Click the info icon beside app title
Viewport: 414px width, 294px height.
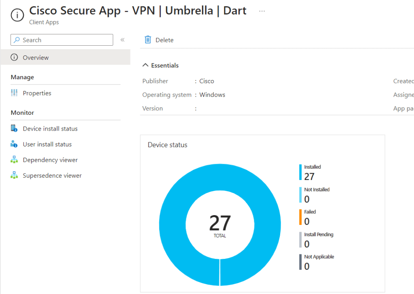17,15
